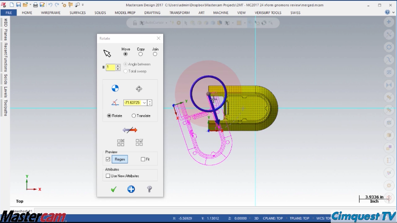
Task: Undo the last action
Action: pyautogui.click(x=50, y=5)
